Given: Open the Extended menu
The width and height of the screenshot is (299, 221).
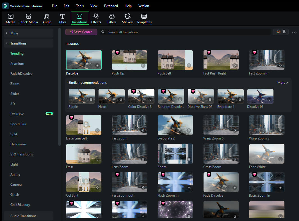Looking at the screenshot, I should [111, 6].
